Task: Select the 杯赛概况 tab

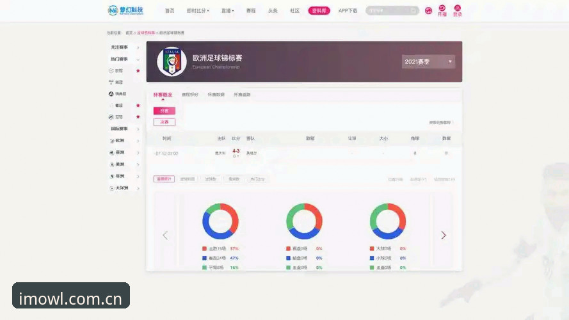Action: point(163,95)
